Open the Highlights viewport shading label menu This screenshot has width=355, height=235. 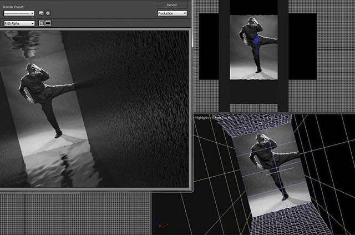tap(203, 118)
